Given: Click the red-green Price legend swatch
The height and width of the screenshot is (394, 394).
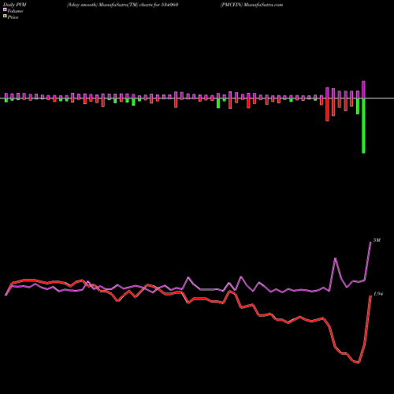Looking at the screenshot, I should click(5, 17).
